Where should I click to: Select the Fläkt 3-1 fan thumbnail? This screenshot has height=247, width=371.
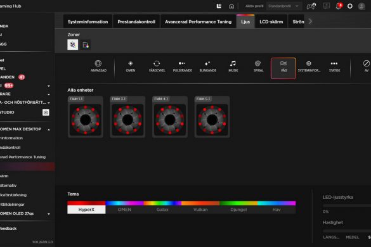[127, 117]
